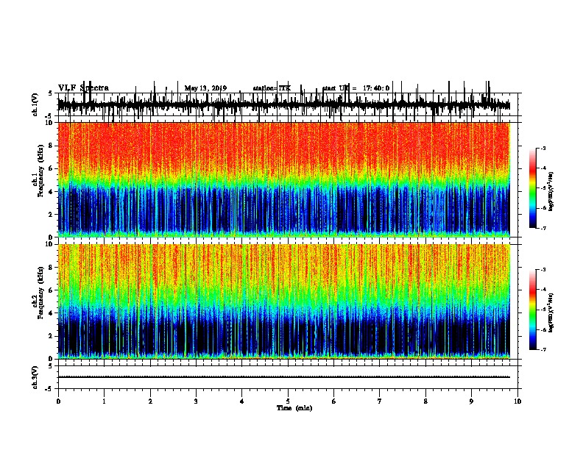The image size is (583, 450).
Task: Click the lower ch.2 color scale bar
Action: coord(533,310)
